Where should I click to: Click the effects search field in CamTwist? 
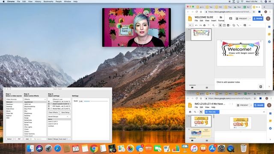(x=39, y=139)
